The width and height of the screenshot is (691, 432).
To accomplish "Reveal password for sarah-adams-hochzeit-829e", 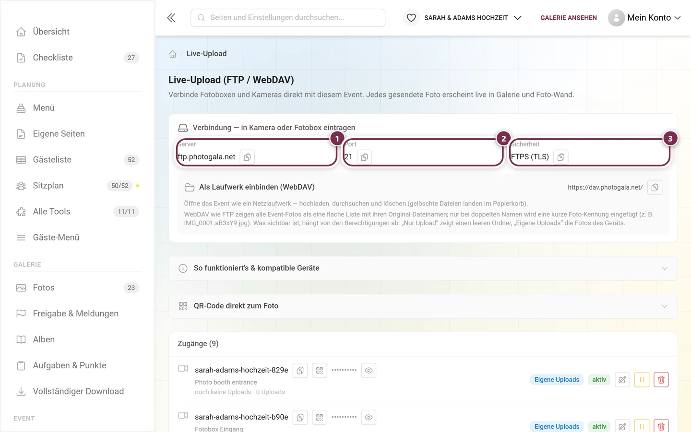I will click(x=369, y=371).
